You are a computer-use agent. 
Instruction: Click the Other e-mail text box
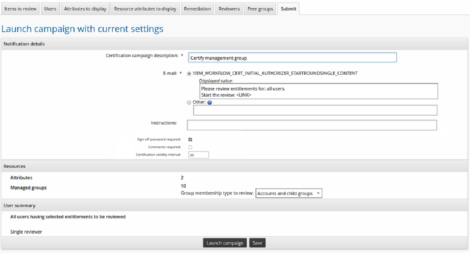(315, 110)
